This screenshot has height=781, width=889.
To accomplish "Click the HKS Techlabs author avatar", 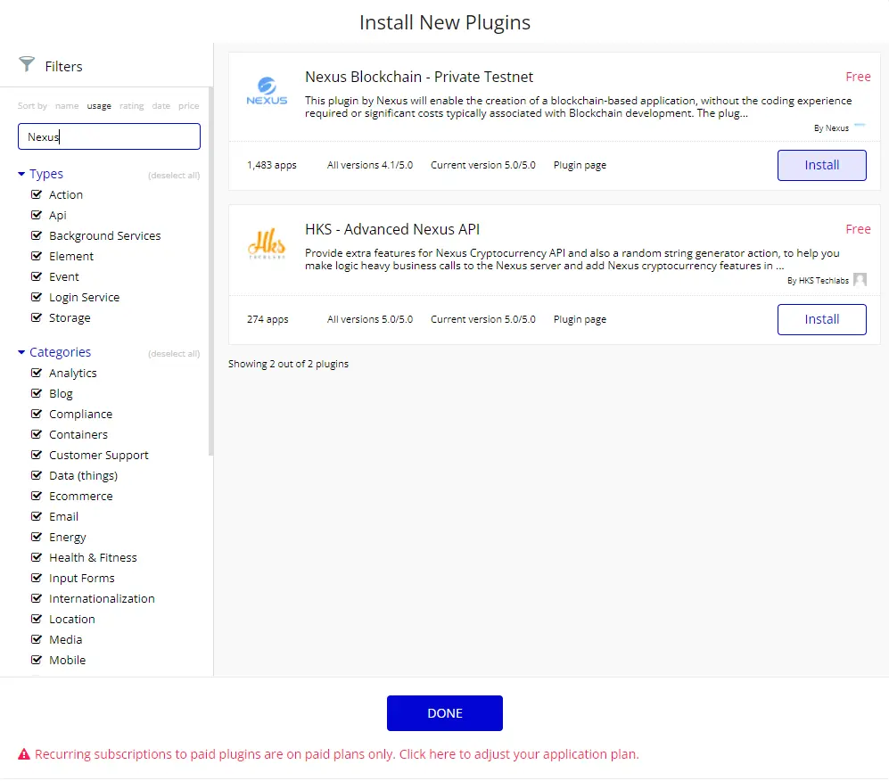I will [x=860, y=279].
